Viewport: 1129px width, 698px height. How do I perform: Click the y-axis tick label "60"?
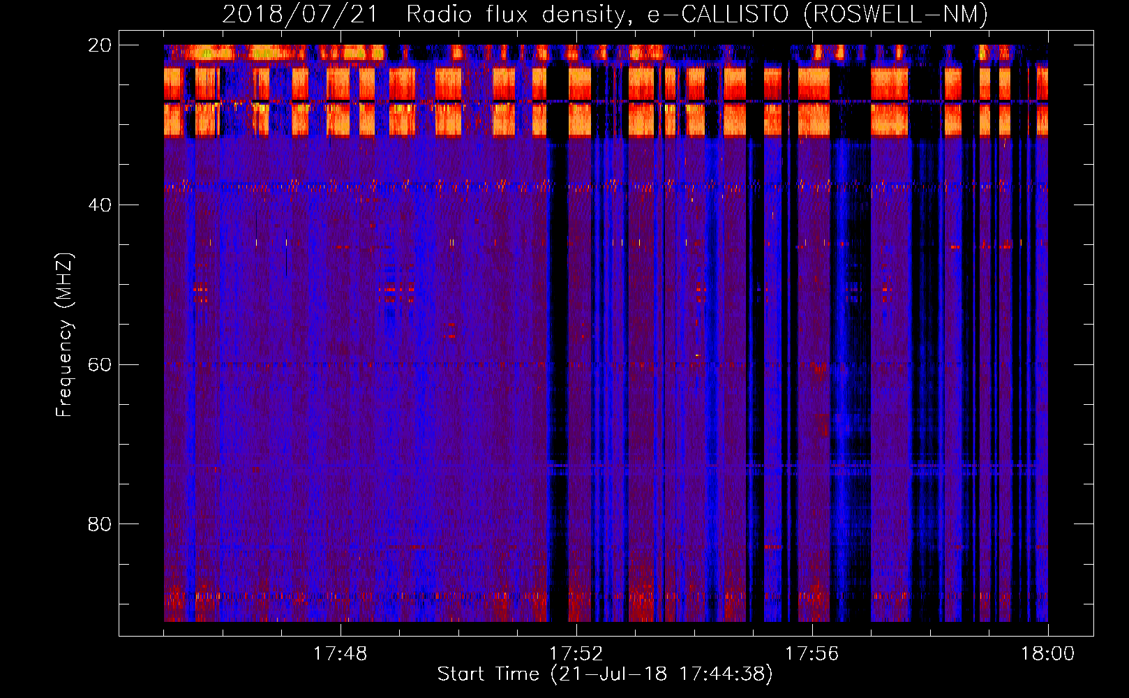100,365
